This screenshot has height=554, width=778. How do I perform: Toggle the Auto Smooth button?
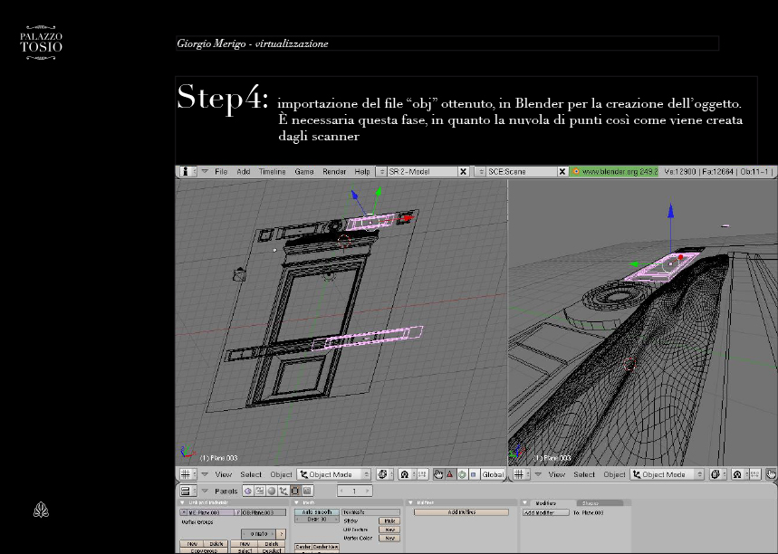coord(317,512)
